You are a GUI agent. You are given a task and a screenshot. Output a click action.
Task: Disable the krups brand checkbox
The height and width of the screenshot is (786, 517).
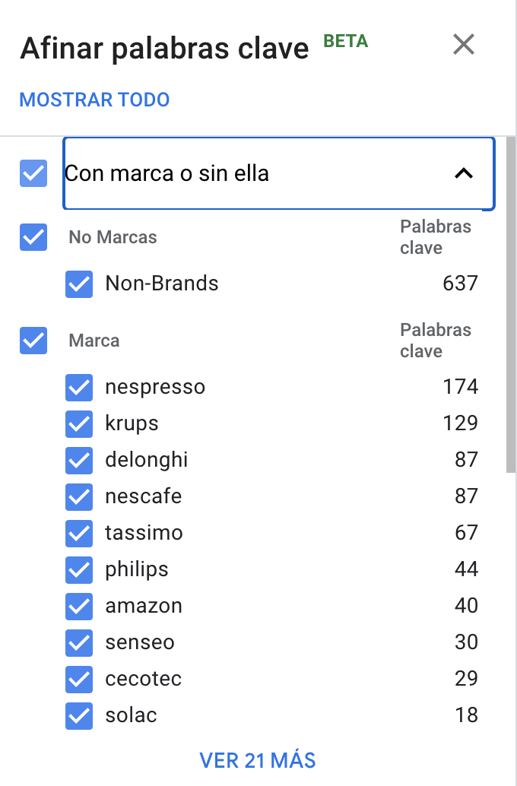pyautogui.click(x=79, y=423)
